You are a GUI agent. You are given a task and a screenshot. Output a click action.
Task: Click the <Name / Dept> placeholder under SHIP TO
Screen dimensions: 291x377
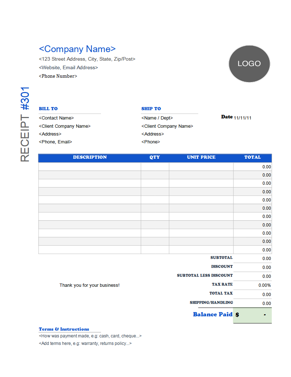tap(157, 118)
